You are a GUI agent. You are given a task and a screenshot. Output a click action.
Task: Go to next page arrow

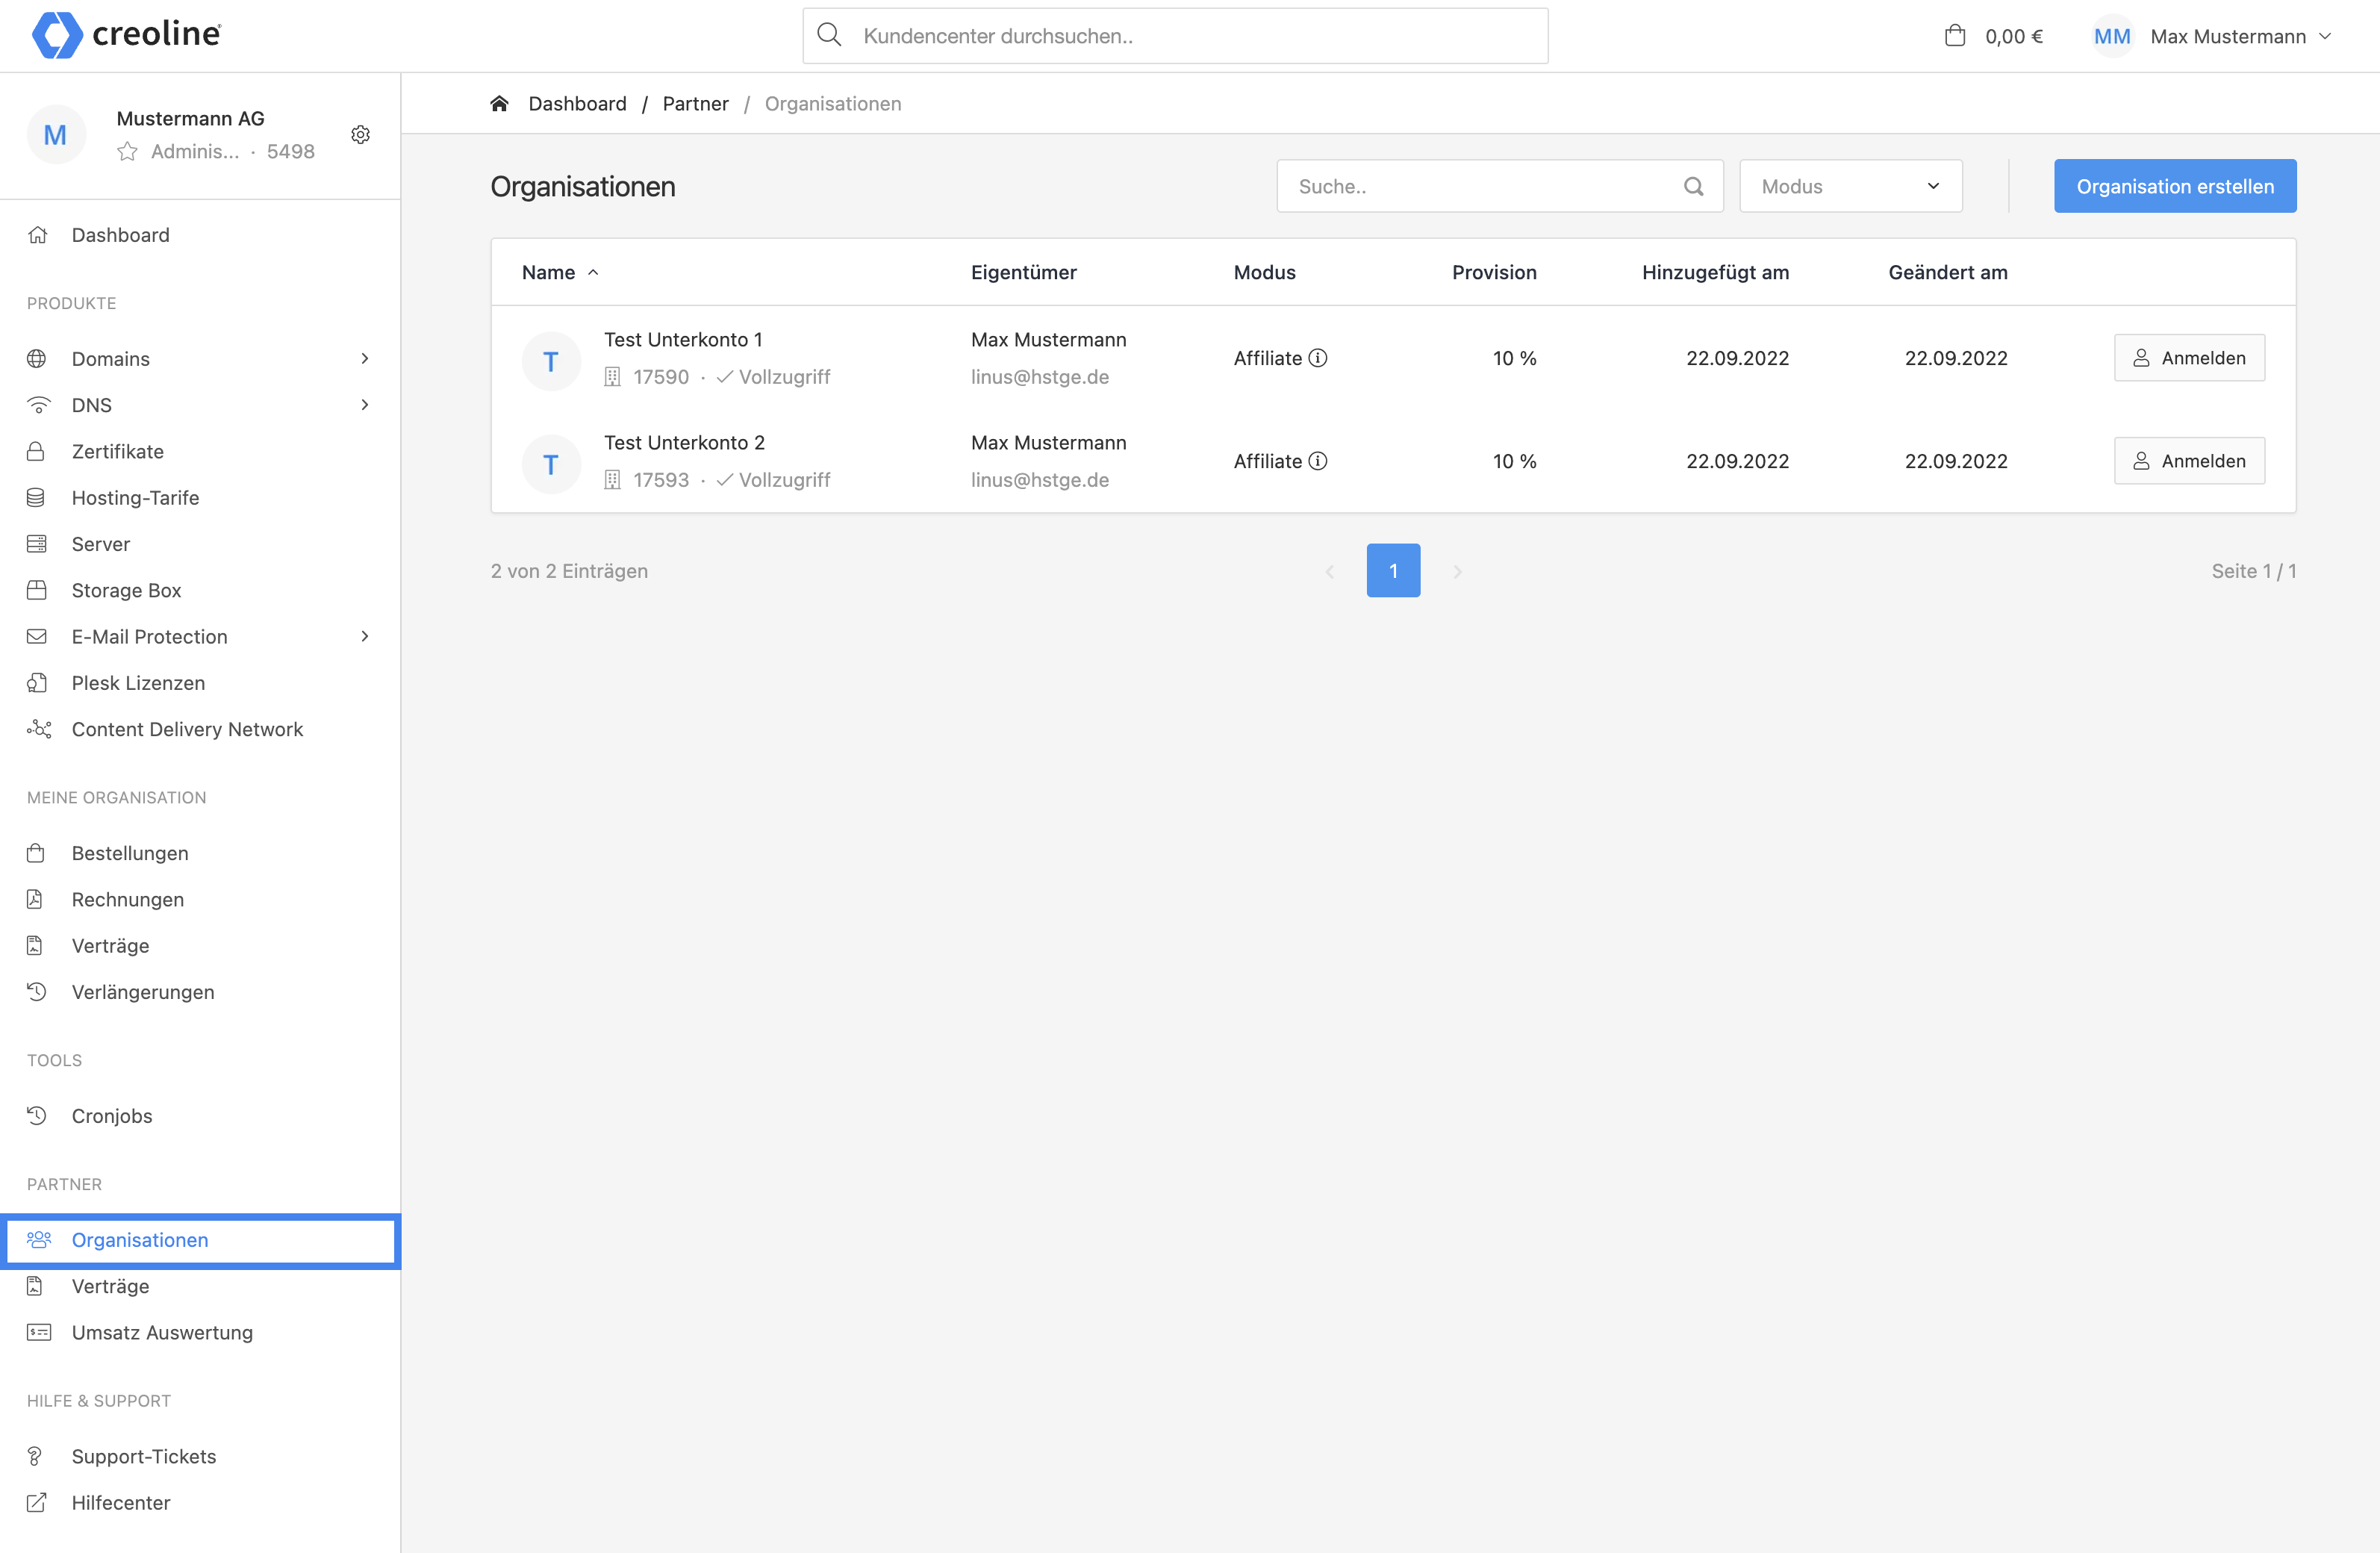point(1457,571)
